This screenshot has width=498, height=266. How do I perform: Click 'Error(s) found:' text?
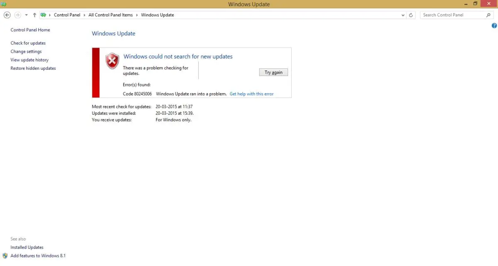coord(137,85)
